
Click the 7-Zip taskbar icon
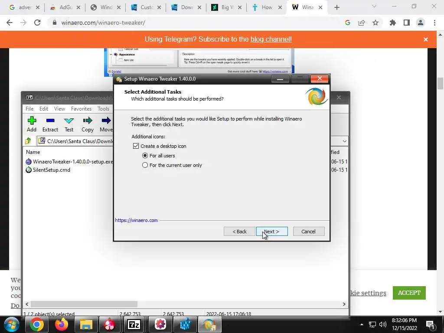[134, 324]
